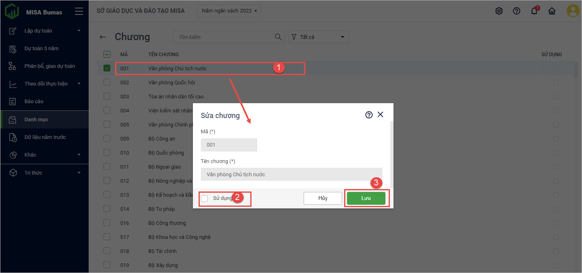Screen dimensions: 582x273
Task: Click the top-bar help question mark icon
Action: click(x=517, y=11)
